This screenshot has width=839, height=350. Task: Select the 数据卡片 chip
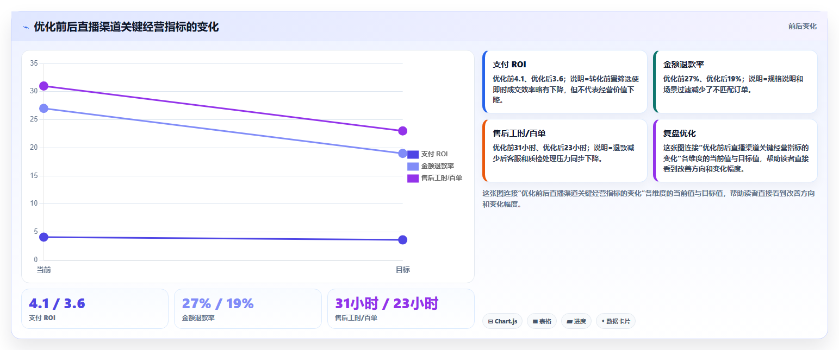point(616,321)
